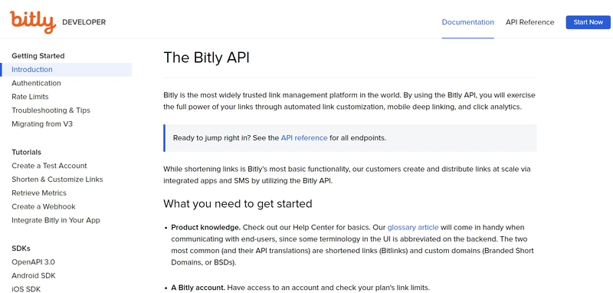Click the Start Now button

click(588, 22)
